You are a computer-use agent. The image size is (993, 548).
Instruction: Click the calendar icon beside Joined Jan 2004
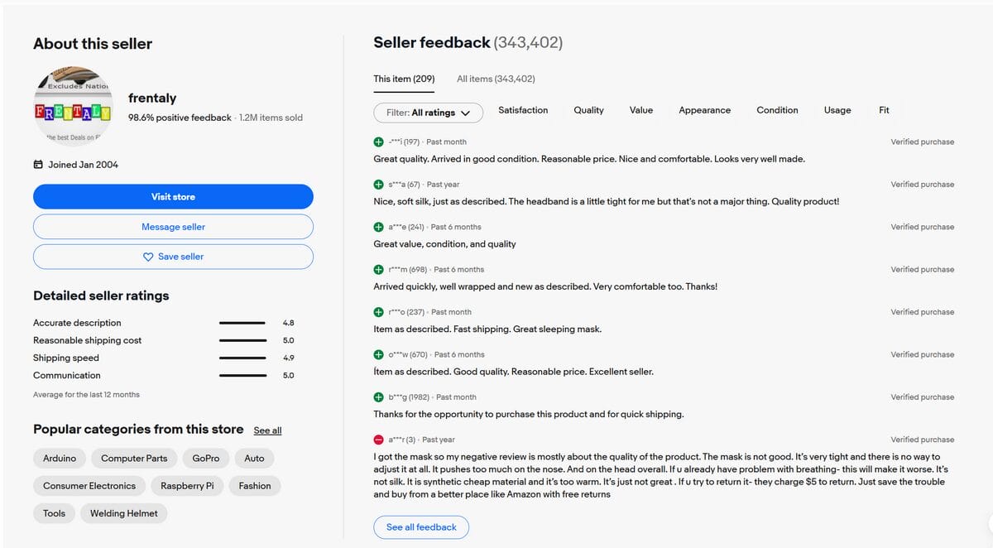pos(38,164)
